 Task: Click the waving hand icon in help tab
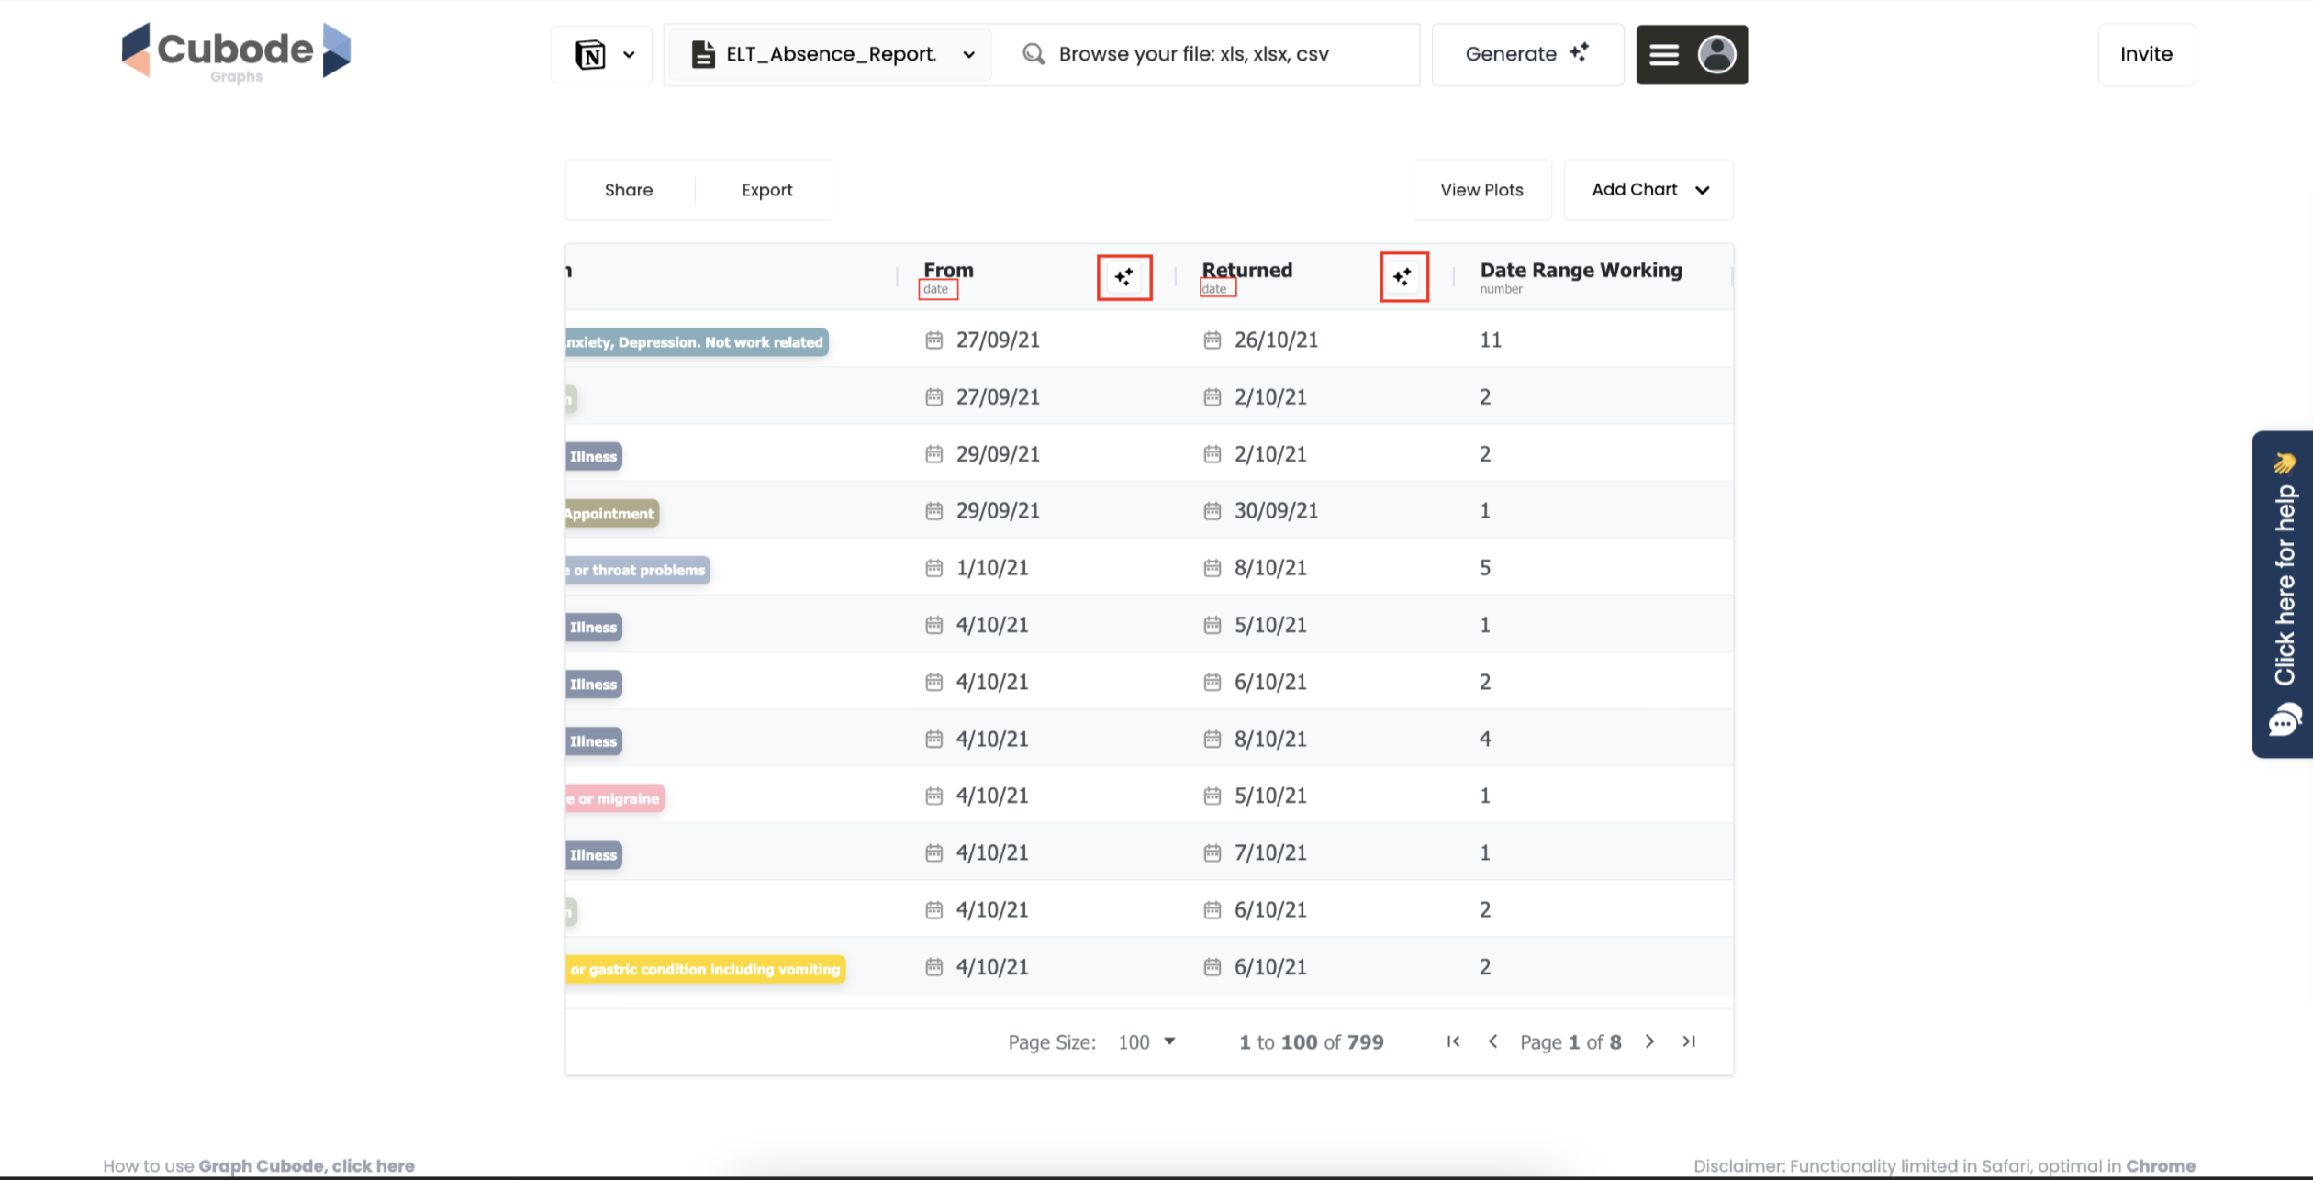point(2285,462)
